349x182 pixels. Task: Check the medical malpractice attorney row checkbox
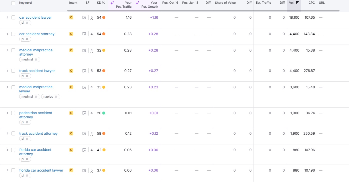pos(13,50)
